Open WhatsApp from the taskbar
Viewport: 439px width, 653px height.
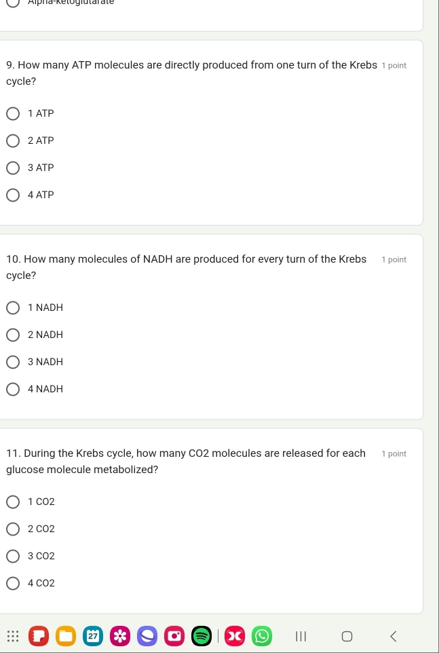tap(261, 636)
